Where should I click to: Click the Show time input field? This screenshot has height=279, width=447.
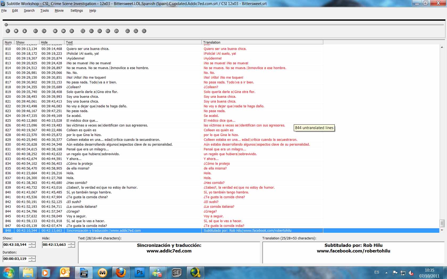tap(16, 245)
